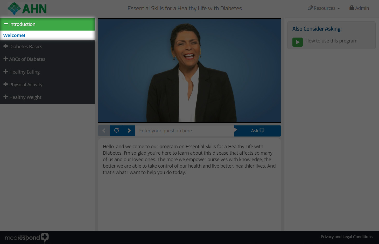379x244 pixels.
Task: Expand the Diabetes Basics section
Action: point(25,47)
